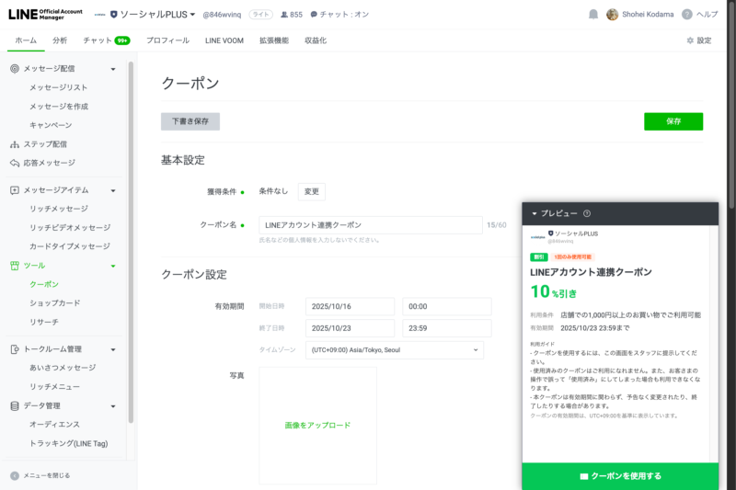Open the チャット tab
The width and height of the screenshot is (736, 490).
coord(107,40)
